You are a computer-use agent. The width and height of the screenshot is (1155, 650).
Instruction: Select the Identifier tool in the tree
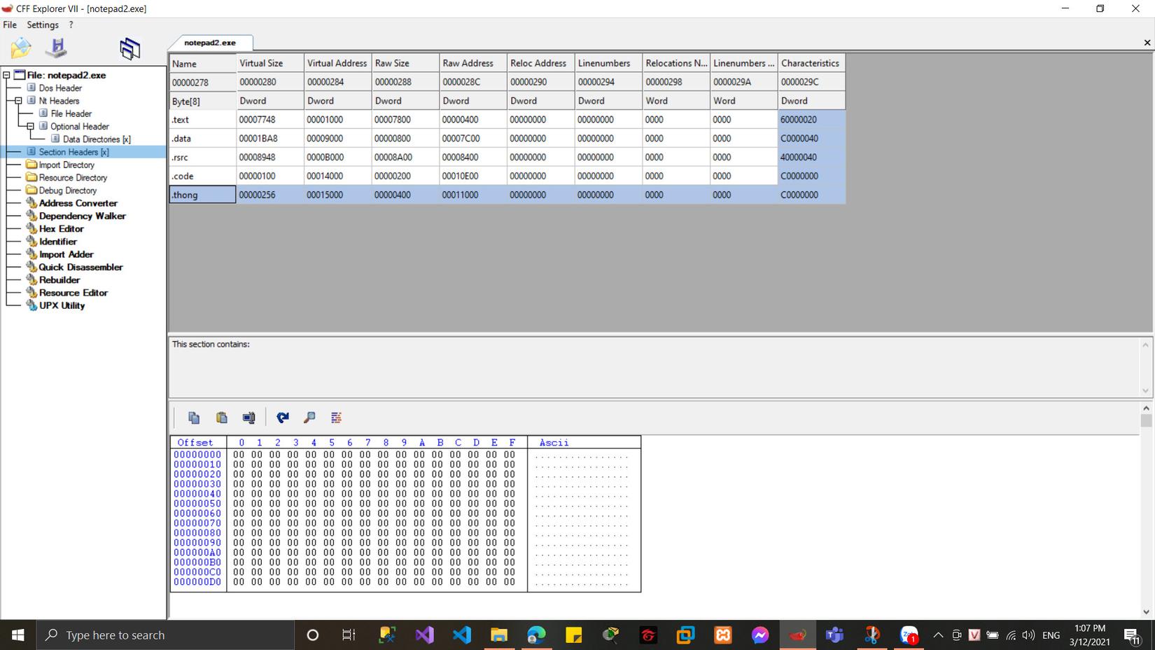[58, 242]
